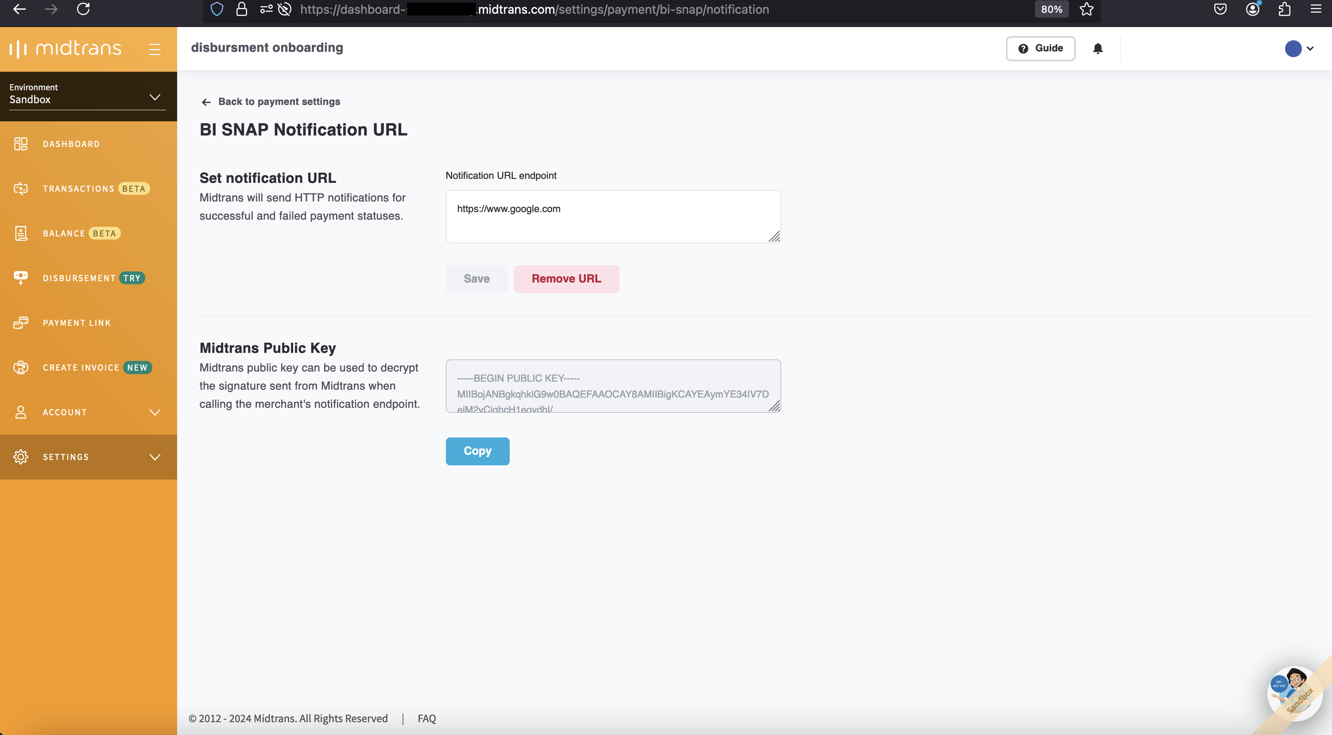Open notifications bell icon

pyautogui.click(x=1098, y=48)
